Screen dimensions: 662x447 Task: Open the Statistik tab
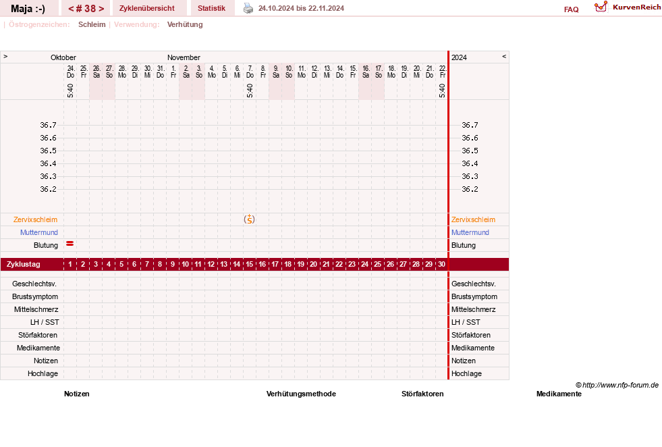(x=211, y=9)
